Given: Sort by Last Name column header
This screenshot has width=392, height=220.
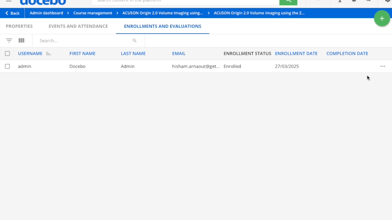Looking at the screenshot, I should click(x=133, y=53).
